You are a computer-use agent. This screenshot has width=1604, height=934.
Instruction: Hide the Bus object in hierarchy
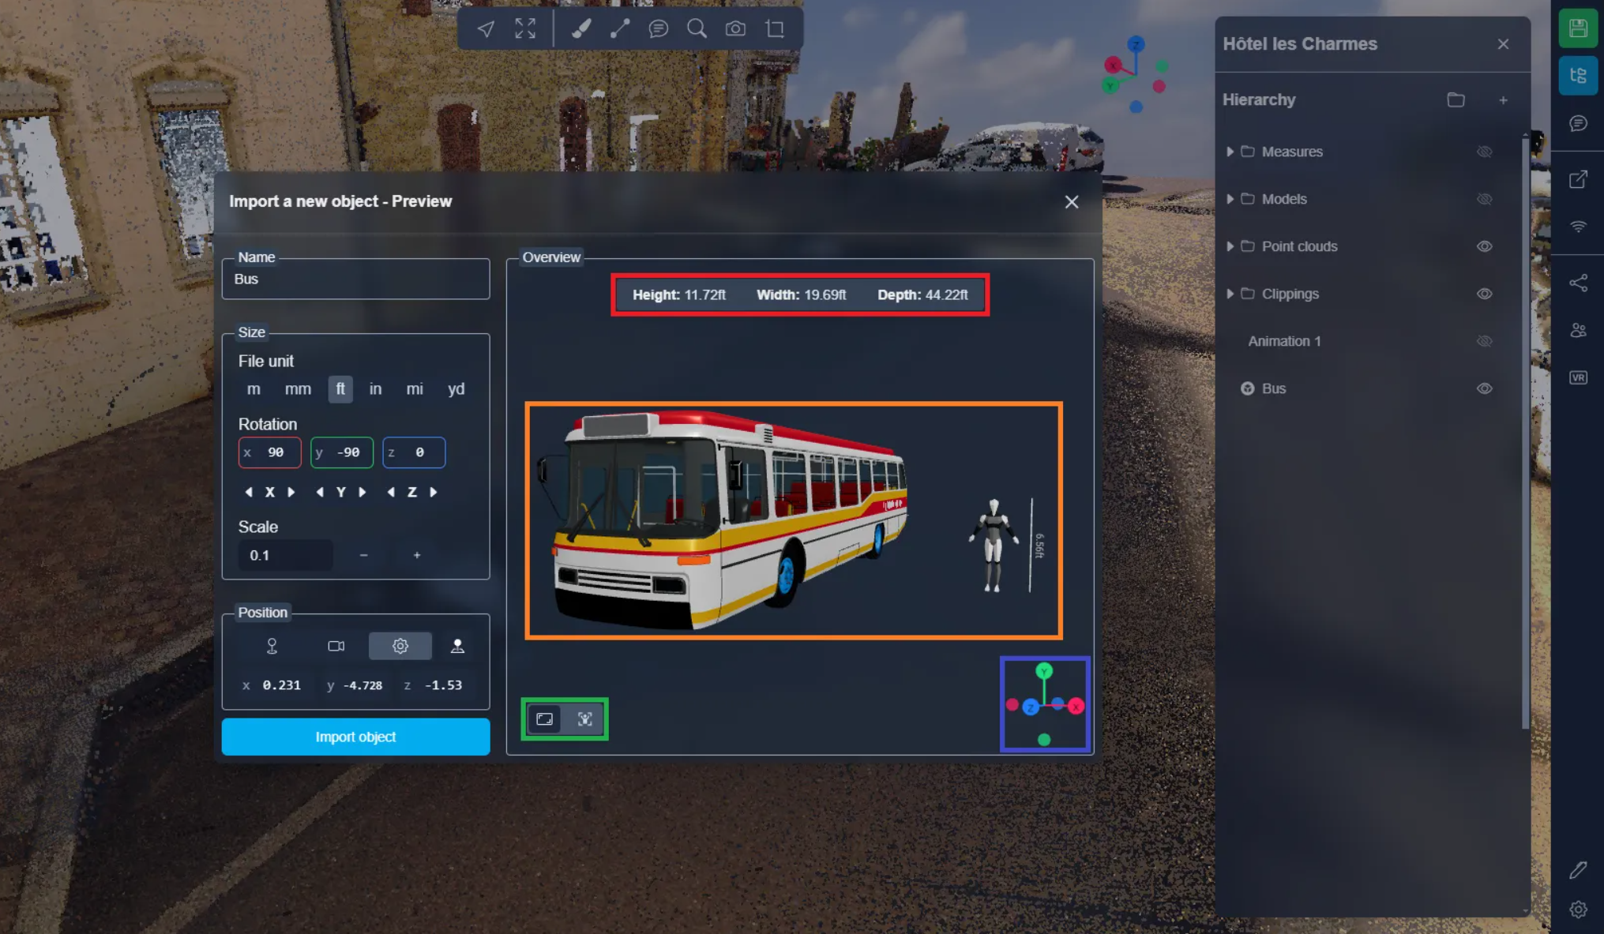1485,388
